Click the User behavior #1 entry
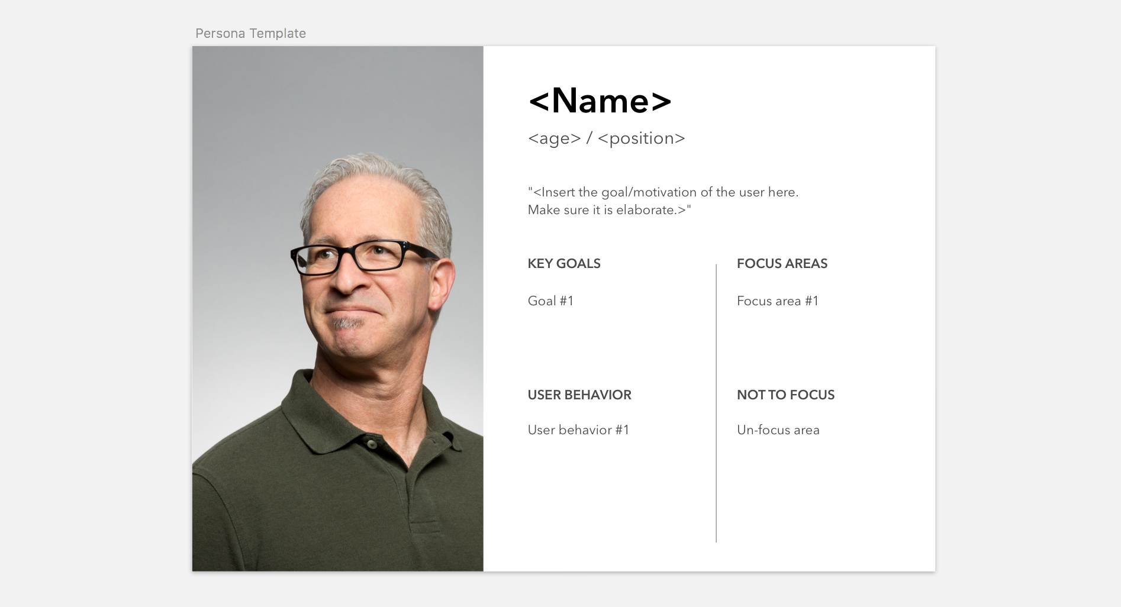Screen dimensions: 1121x607 (x=578, y=430)
